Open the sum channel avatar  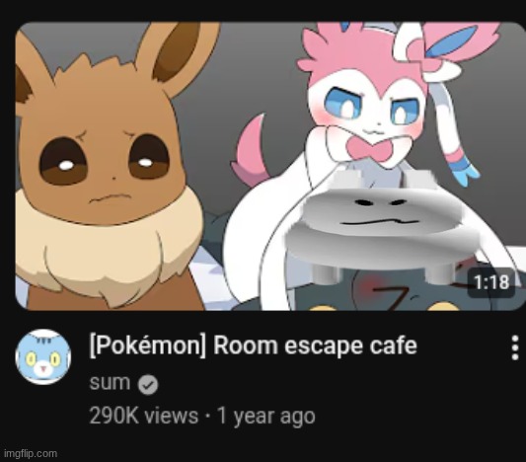point(43,356)
